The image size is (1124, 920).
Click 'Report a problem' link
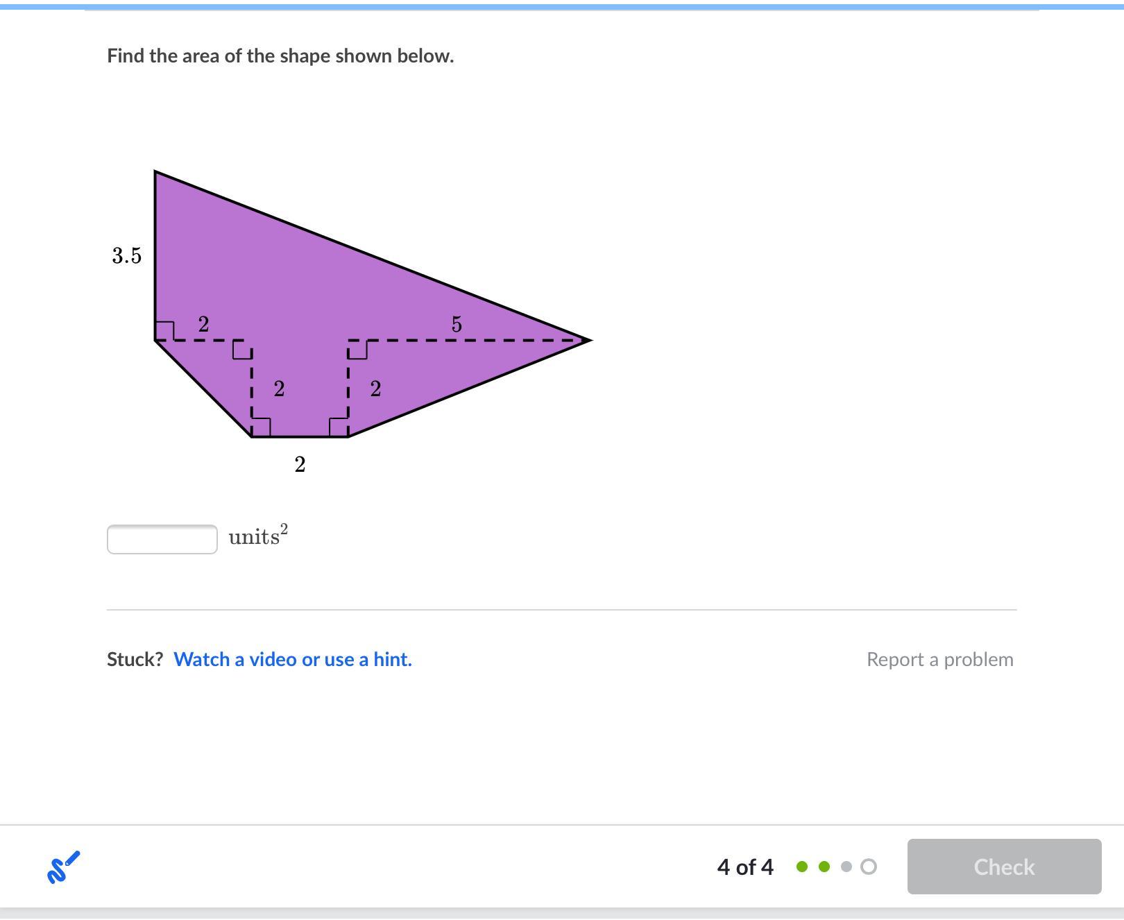(940, 659)
